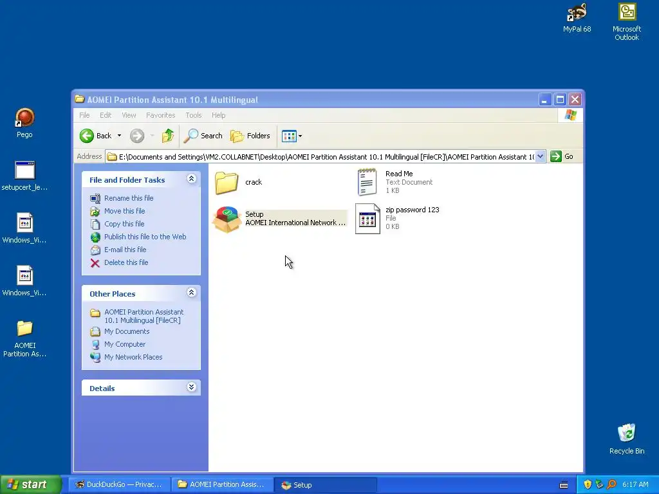Click the grayed Forward arrow icon
659x494 pixels.
tap(137, 136)
